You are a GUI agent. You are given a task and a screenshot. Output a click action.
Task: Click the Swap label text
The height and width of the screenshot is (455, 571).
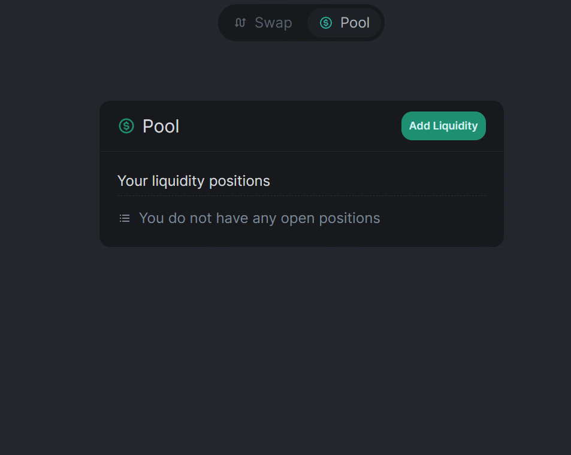(x=273, y=23)
